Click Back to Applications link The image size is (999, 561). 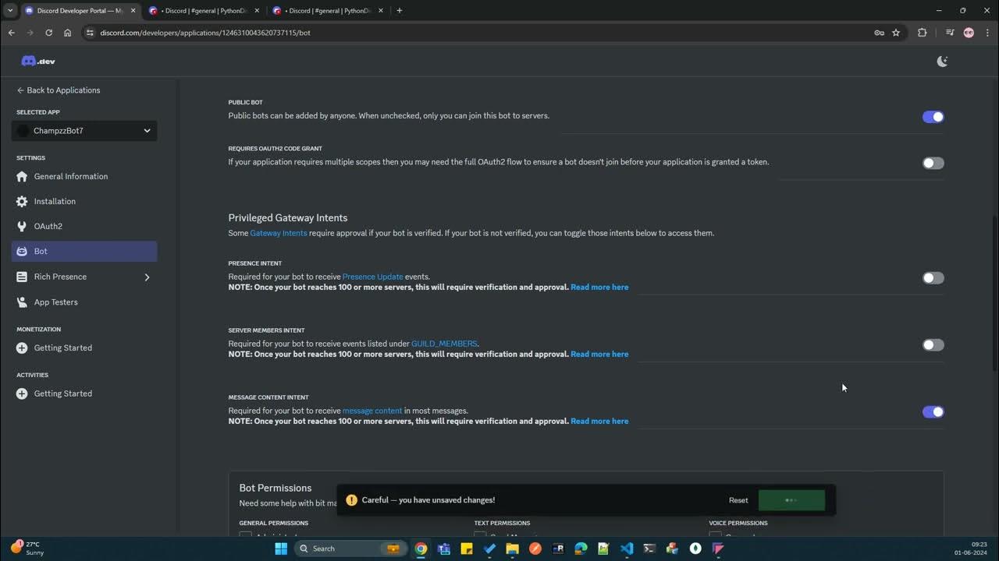(59, 90)
